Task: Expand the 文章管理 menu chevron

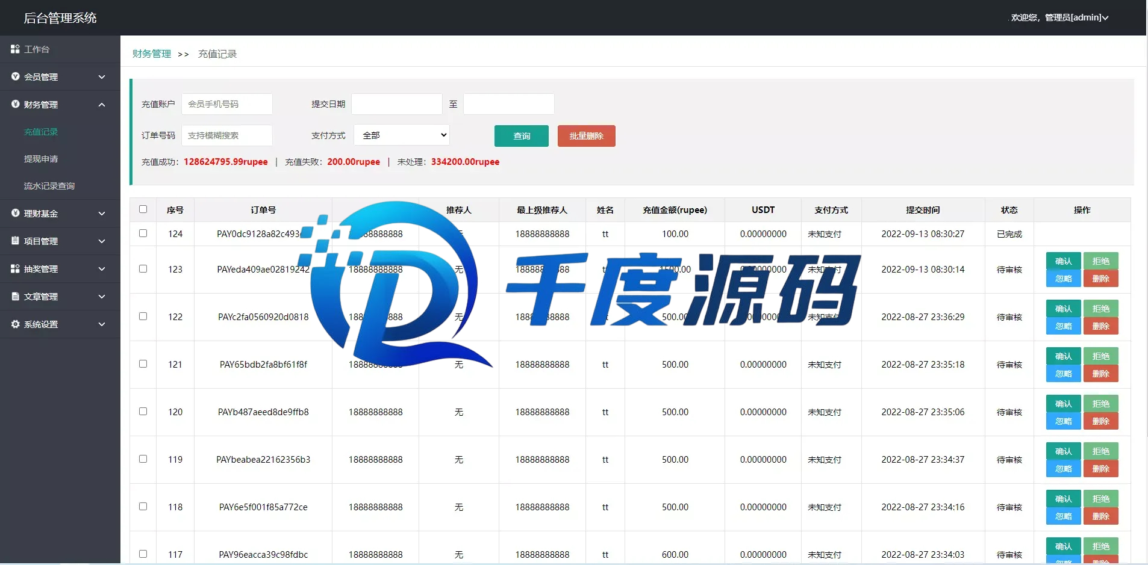Action: [x=102, y=297]
